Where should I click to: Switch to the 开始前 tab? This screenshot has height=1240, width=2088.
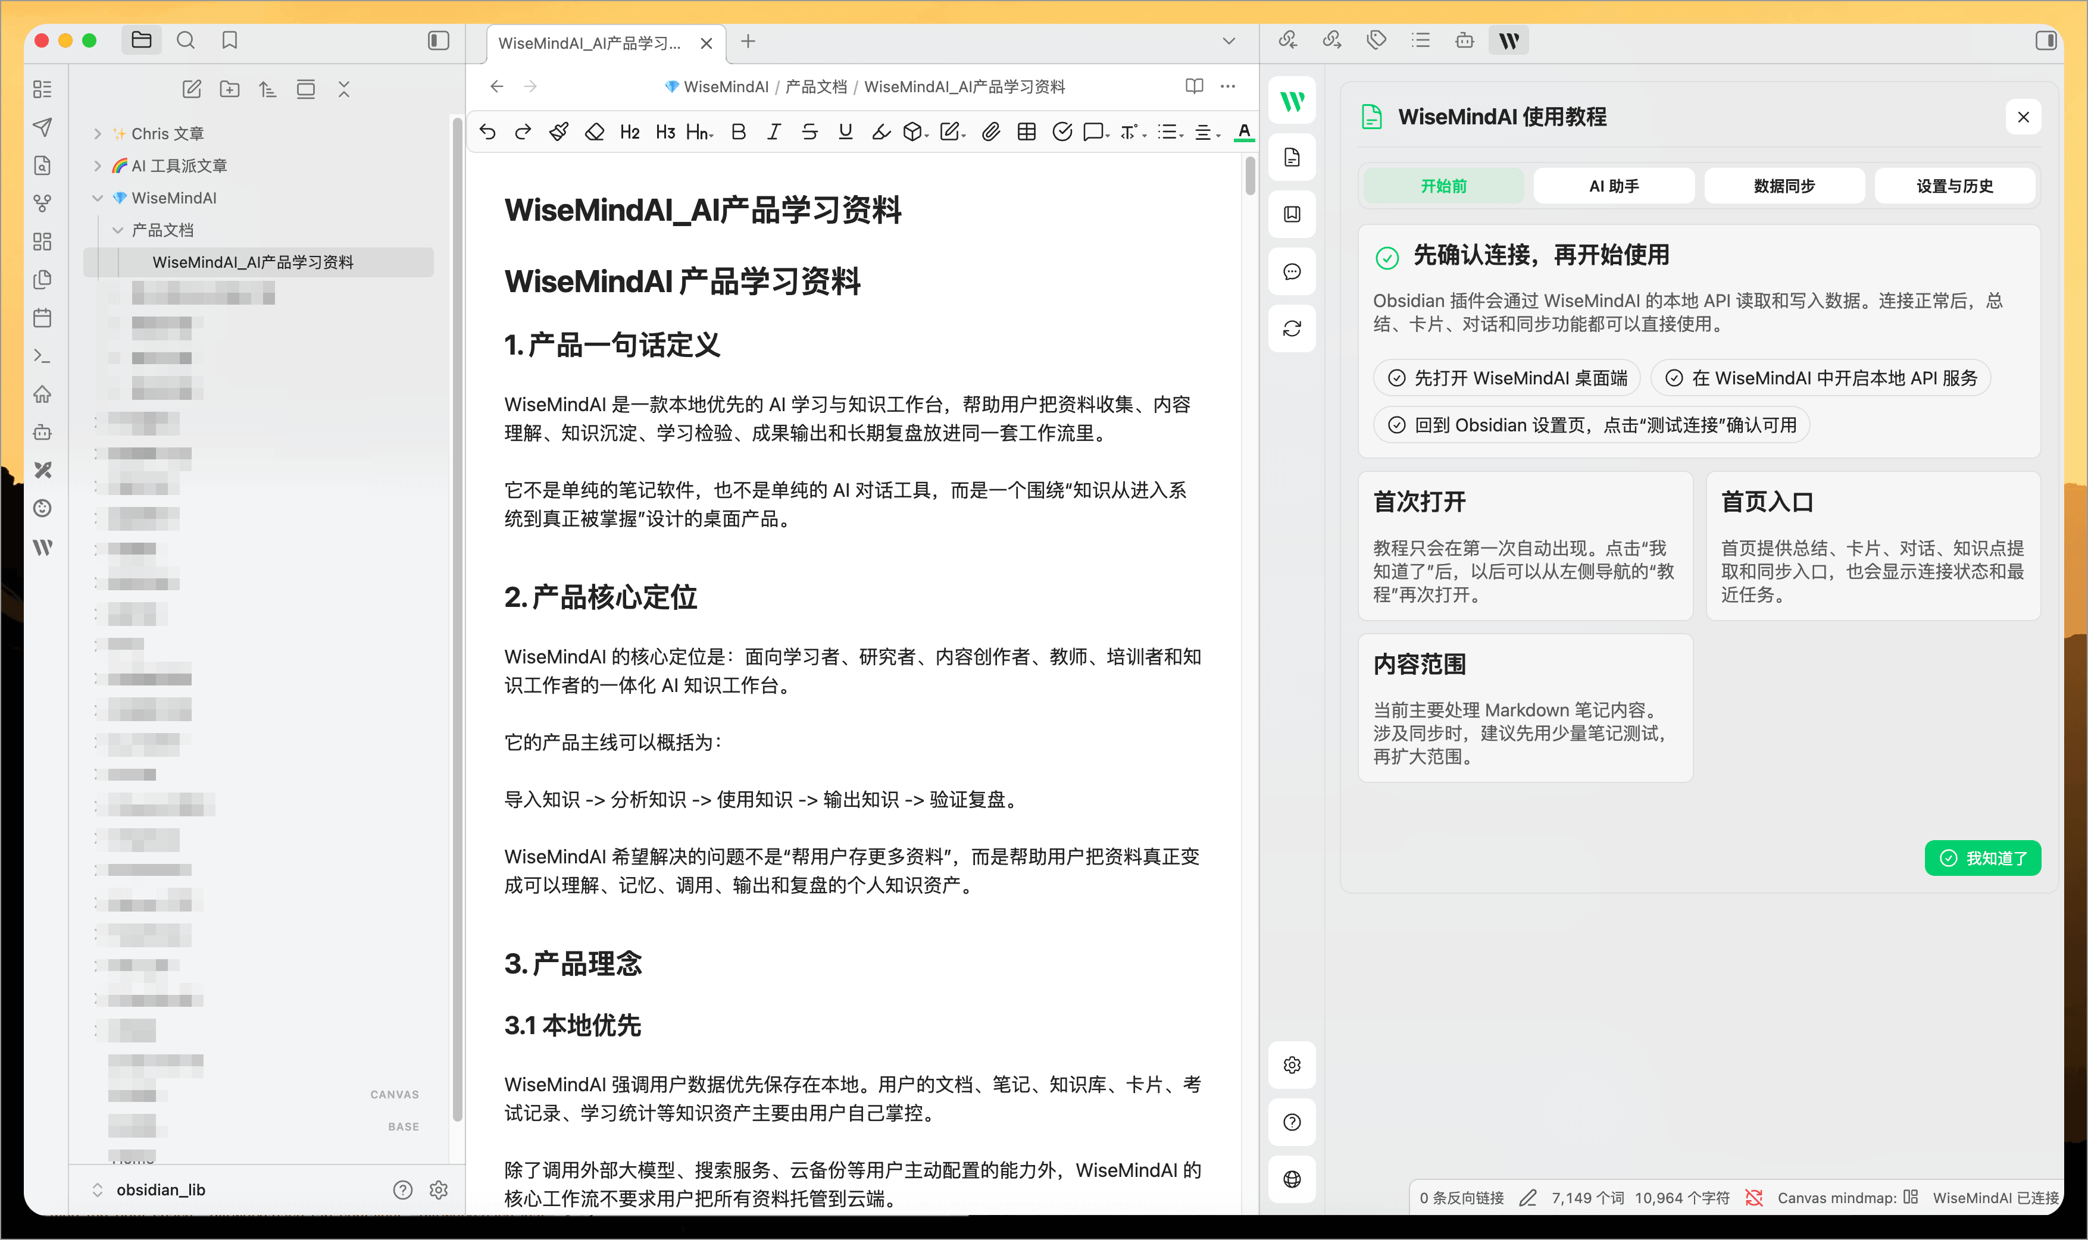pyautogui.click(x=1443, y=186)
